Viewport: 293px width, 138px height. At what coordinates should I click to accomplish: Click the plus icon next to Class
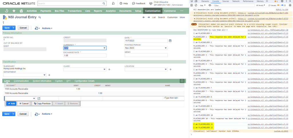point(109,69)
